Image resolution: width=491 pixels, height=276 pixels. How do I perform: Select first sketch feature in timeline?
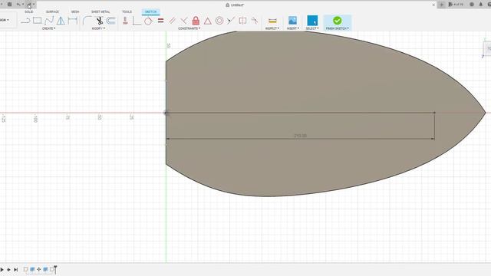[25, 269]
